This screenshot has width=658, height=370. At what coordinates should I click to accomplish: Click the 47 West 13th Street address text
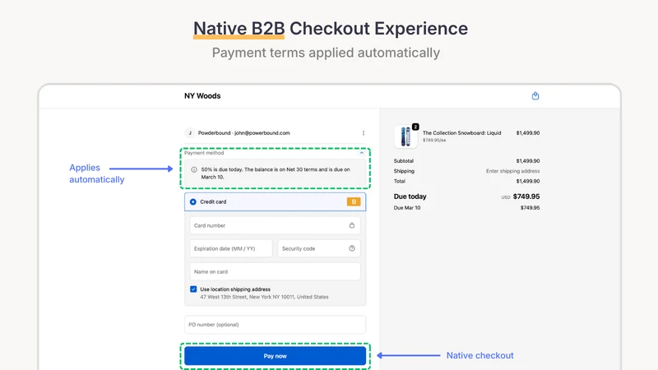(264, 297)
